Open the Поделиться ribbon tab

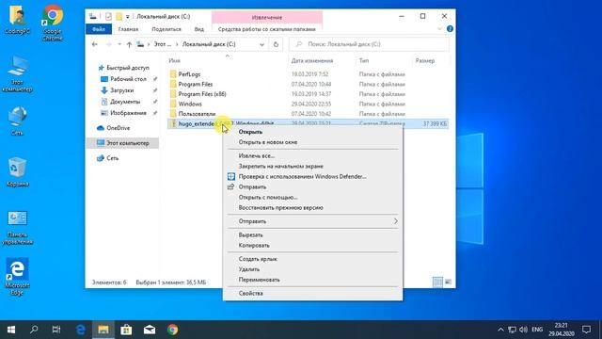click(x=166, y=29)
